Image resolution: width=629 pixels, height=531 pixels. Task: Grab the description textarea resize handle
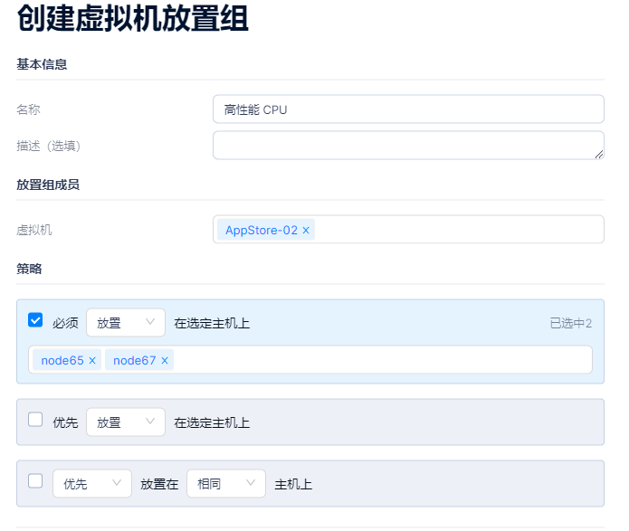[599, 155]
